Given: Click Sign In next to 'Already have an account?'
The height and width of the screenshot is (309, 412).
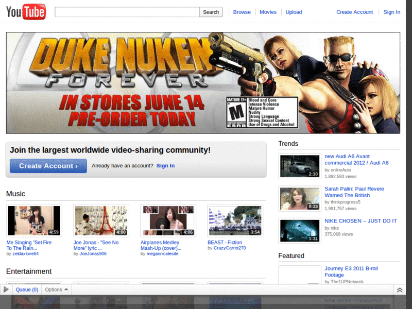Looking at the screenshot, I should click(x=165, y=166).
